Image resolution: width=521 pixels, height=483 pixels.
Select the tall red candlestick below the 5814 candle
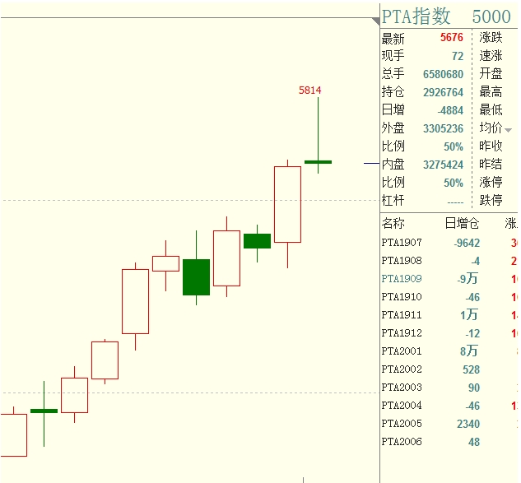click(x=287, y=204)
